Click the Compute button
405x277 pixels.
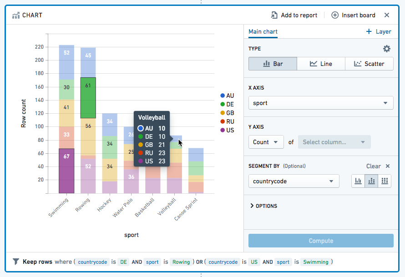(x=321, y=241)
